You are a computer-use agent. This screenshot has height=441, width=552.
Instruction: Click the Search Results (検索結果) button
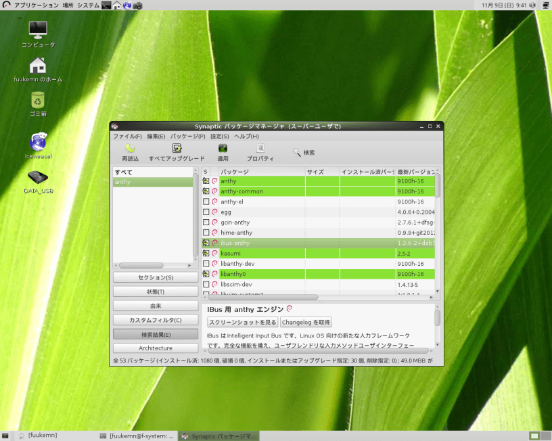pos(156,334)
